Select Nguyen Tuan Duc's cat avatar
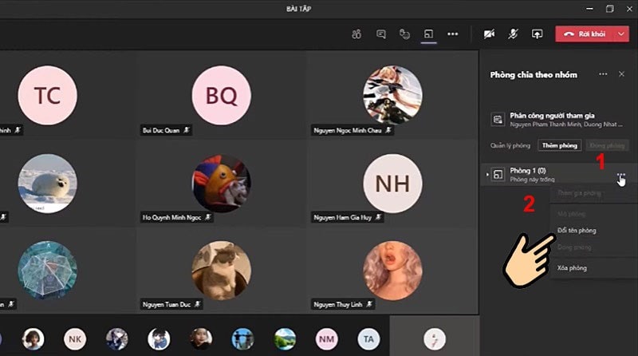This screenshot has height=356, width=638. coord(222,271)
